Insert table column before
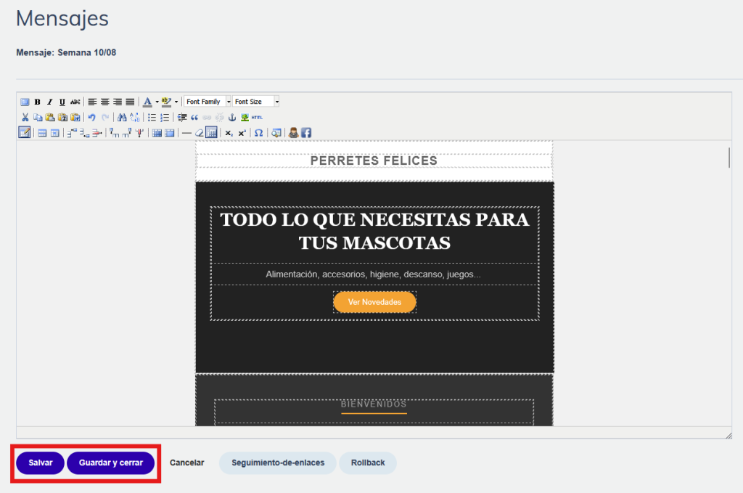The image size is (743, 493). pos(114,133)
